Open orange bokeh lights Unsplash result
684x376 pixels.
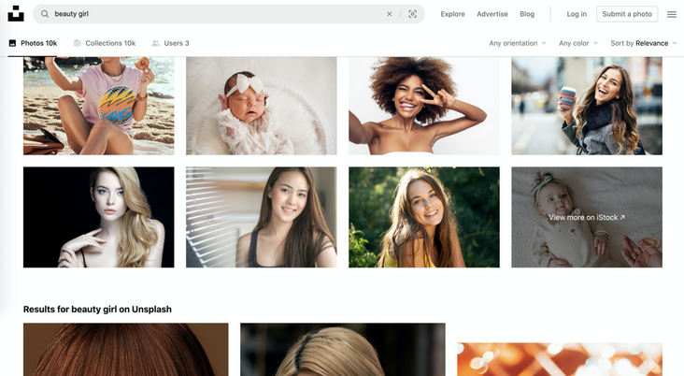coord(560,359)
